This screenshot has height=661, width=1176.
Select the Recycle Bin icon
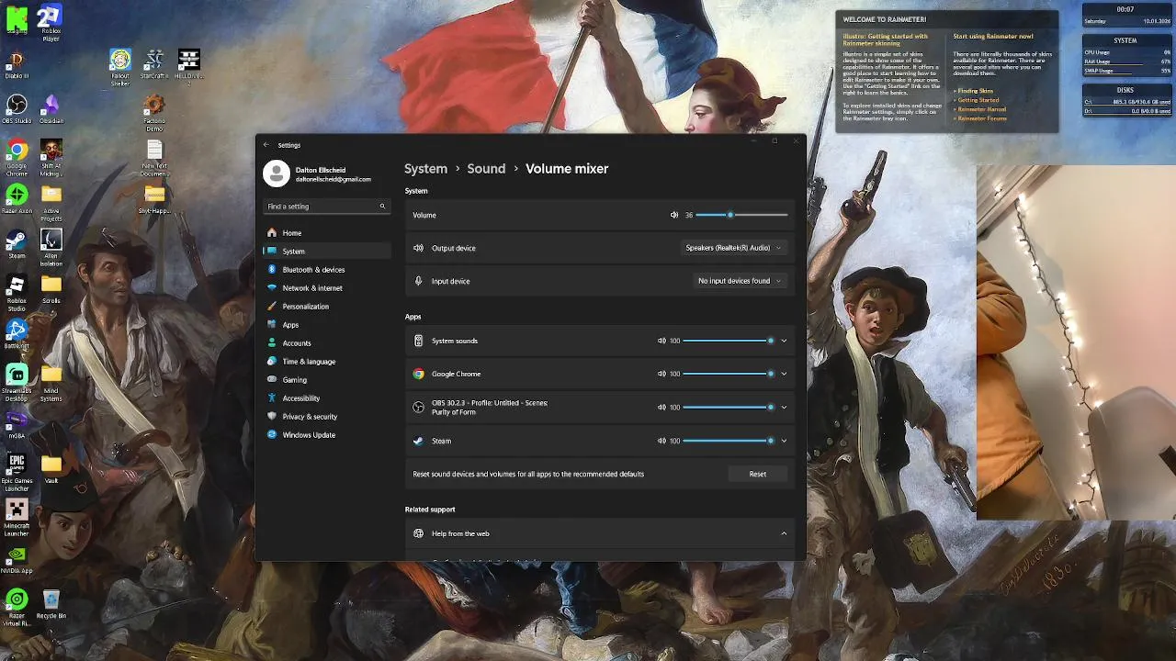point(51,604)
